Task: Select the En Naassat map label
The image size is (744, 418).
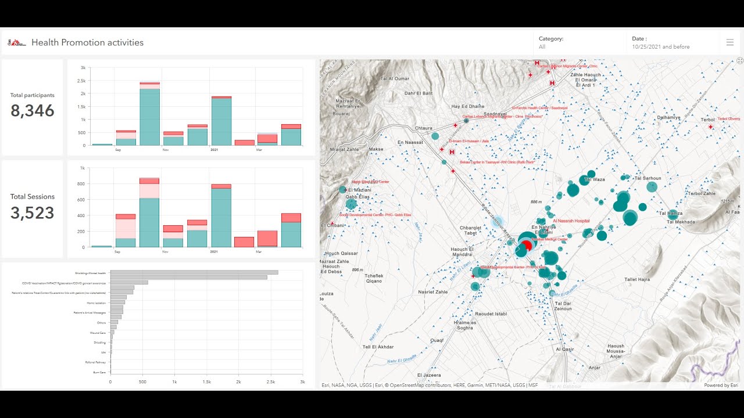Action: point(411,142)
